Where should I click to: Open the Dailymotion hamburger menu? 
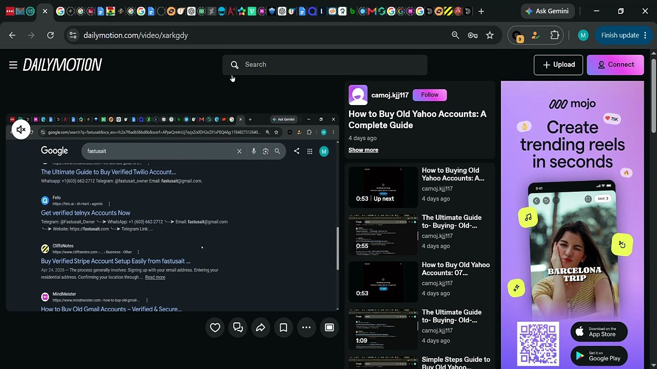click(13, 65)
